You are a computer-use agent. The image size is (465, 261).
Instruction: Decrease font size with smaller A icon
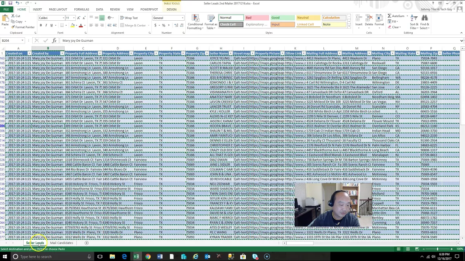click(84, 18)
